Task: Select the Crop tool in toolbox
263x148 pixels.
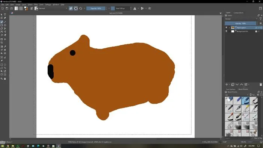Action: coord(2,42)
